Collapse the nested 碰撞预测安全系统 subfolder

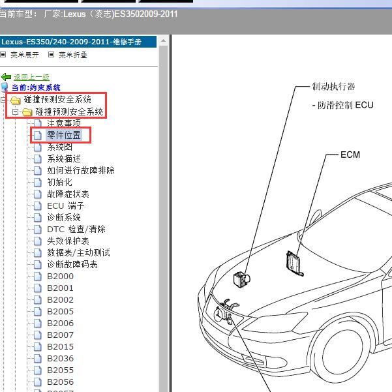tap(15, 112)
